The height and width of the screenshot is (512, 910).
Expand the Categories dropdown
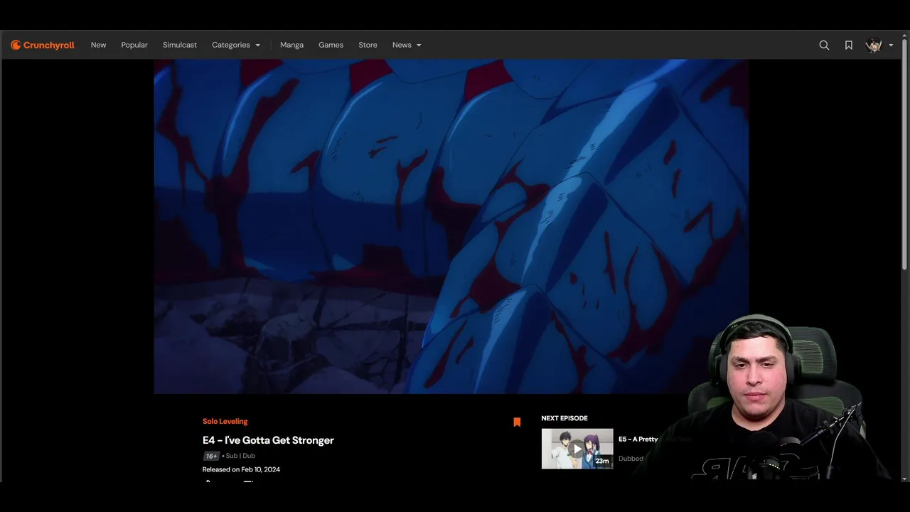(236, 45)
